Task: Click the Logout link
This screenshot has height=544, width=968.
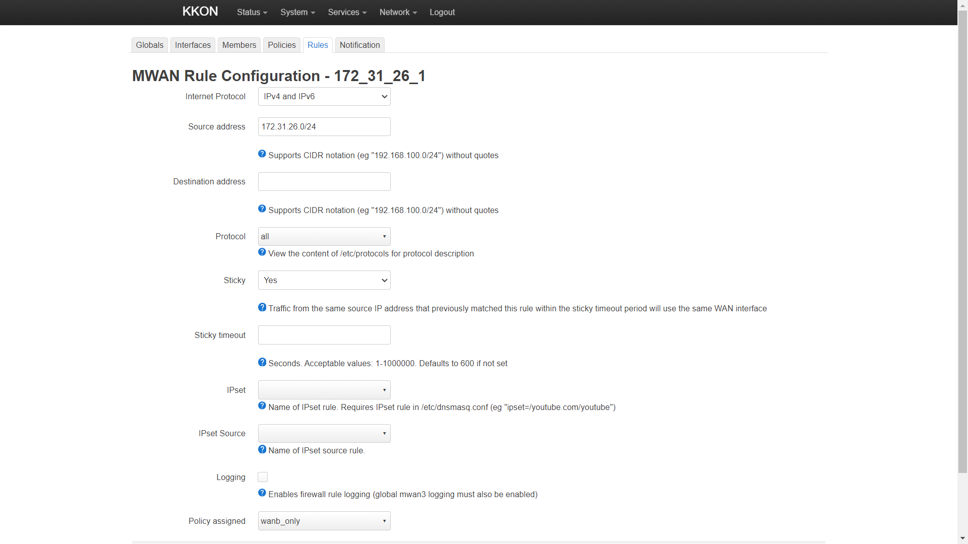Action: (x=442, y=12)
